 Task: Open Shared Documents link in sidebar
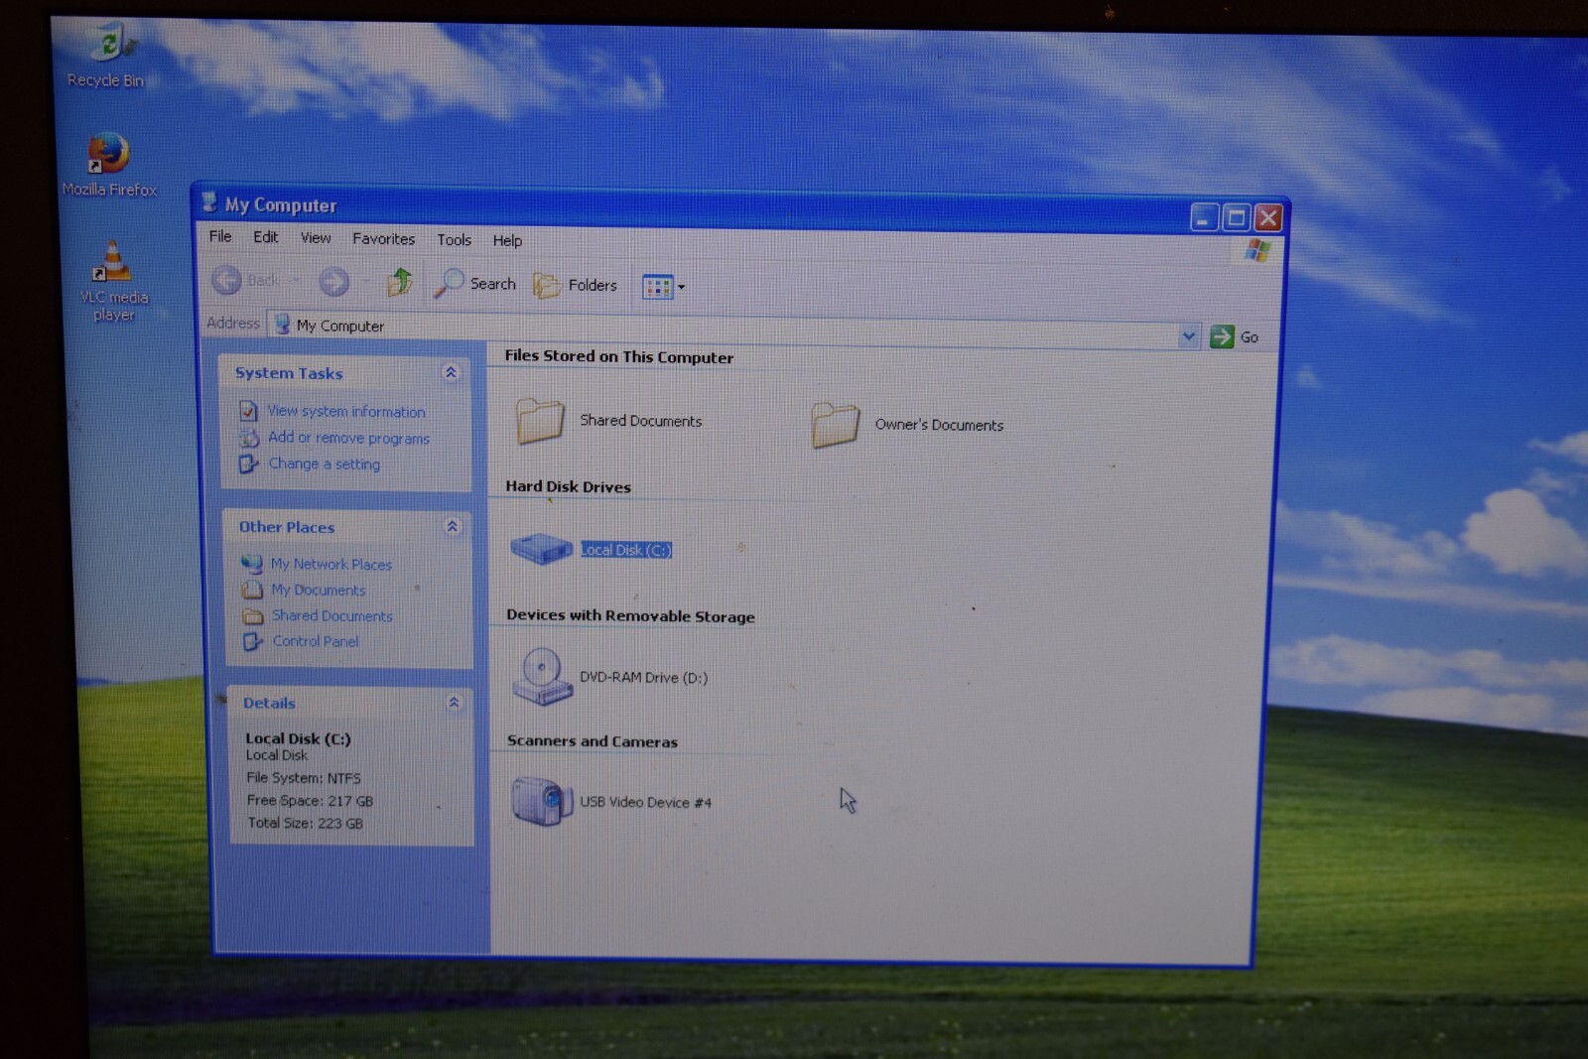331,615
